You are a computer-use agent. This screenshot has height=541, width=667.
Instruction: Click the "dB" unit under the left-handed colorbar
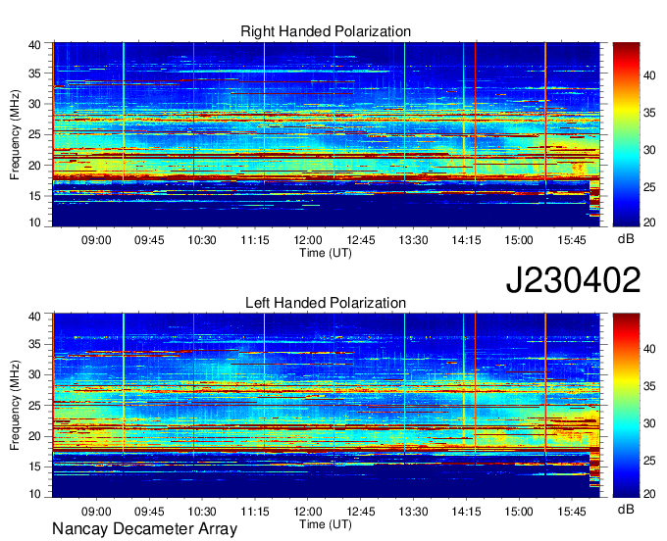point(626,509)
